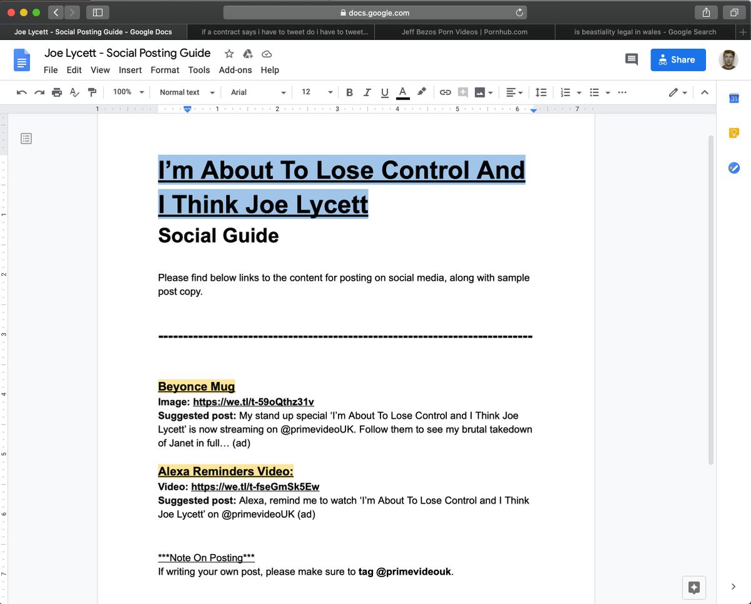Open the Format menu
The width and height of the screenshot is (751, 604).
[165, 70]
